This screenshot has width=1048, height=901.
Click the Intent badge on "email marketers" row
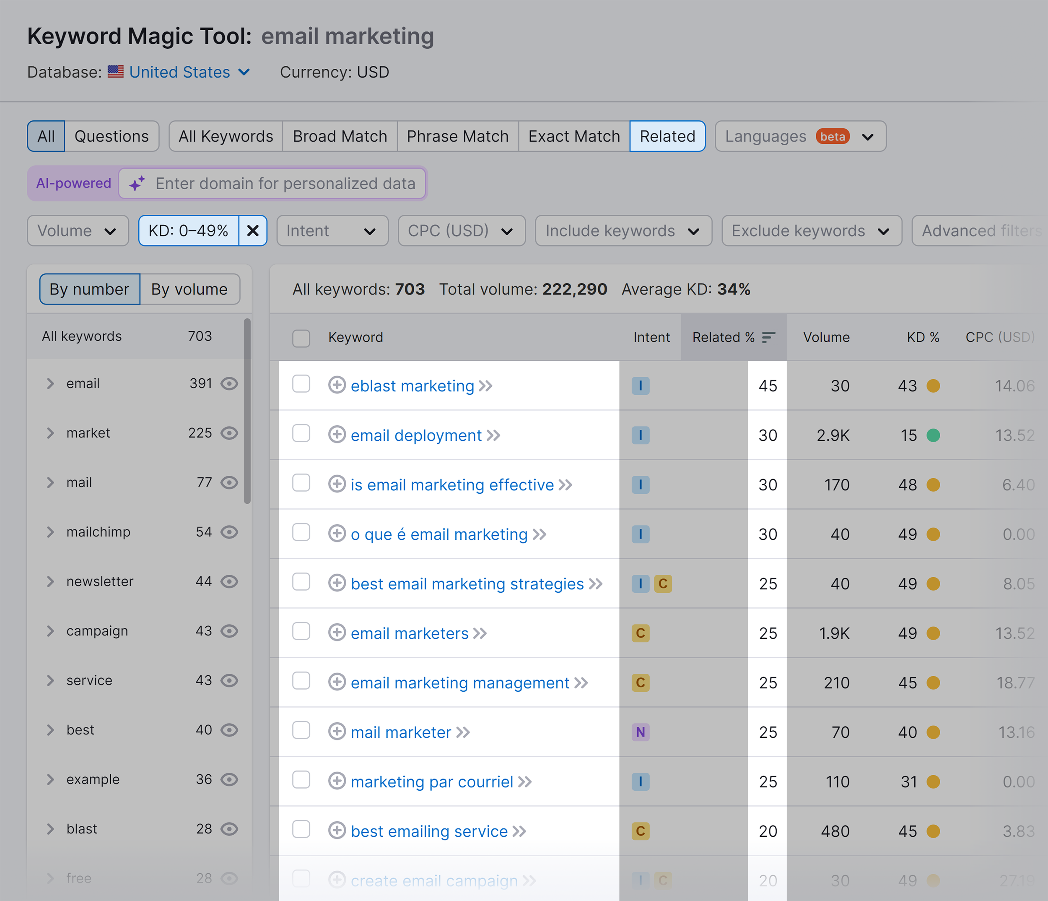[641, 633]
